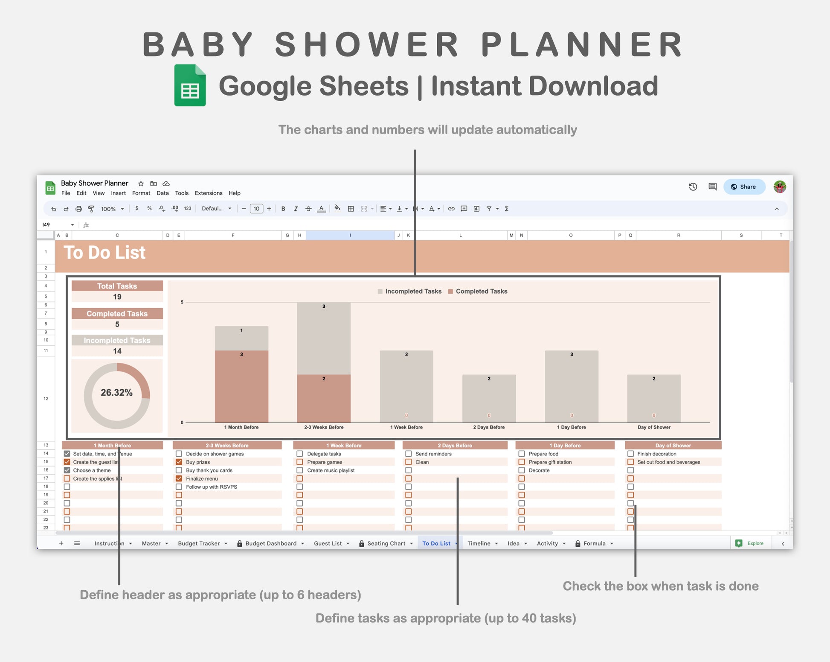Open version history clock icon
Viewport: 830px width, 662px height.
point(693,187)
